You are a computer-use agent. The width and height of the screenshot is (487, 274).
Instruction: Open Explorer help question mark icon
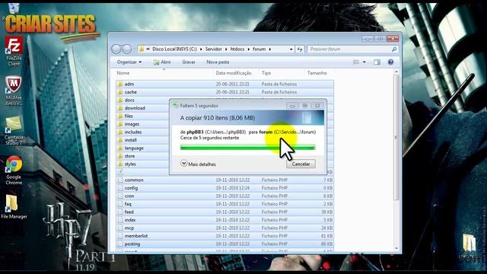pos(390,62)
